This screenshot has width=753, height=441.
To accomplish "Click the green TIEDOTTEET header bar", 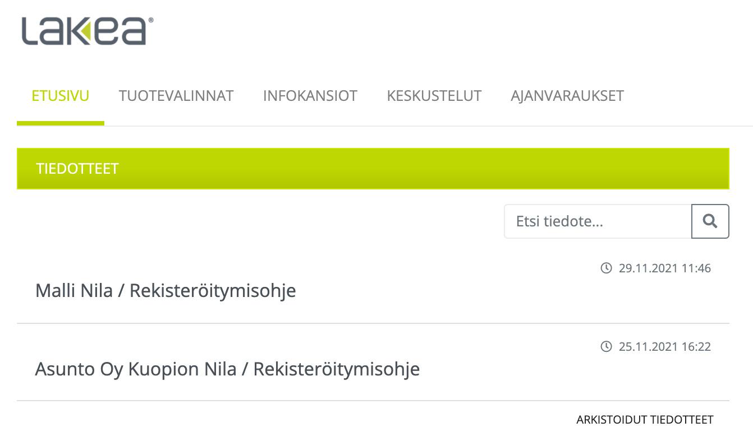I will pos(373,169).
